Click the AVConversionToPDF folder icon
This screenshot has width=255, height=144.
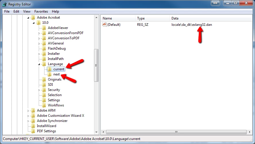[x=44, y=38]
